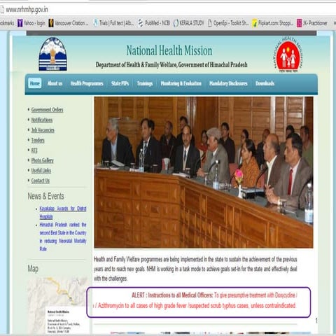Click the National Health Mission title heading
The height and width of the screenshot is (336, 336).
click(169, 50)
